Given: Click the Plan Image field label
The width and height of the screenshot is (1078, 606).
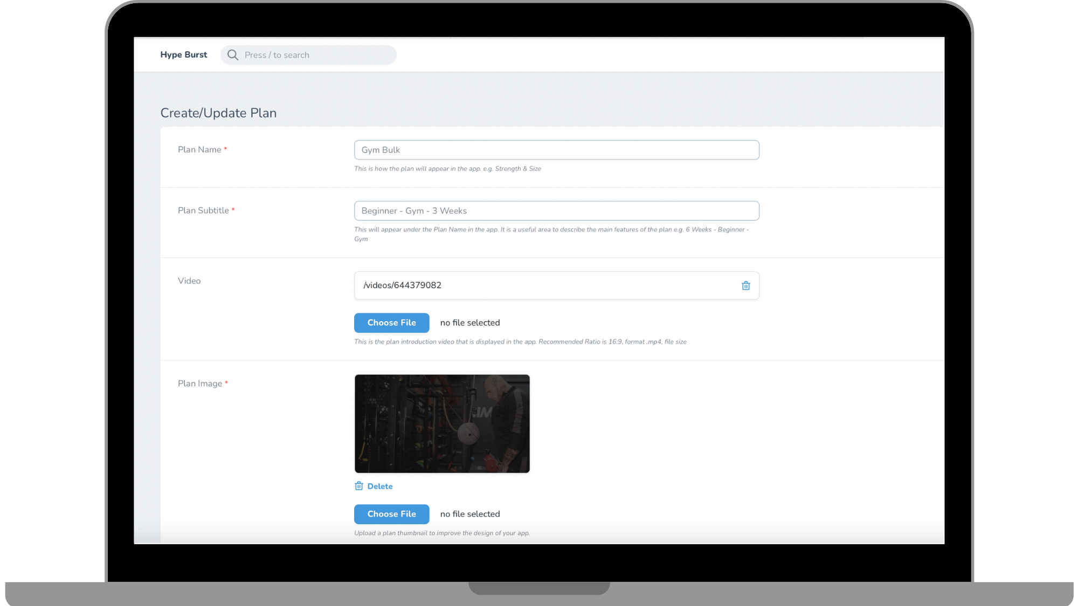Looking at the screenshot, I should point(200,384).
